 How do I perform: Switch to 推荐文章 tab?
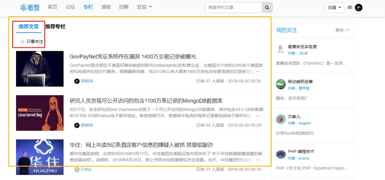point(29,27)
